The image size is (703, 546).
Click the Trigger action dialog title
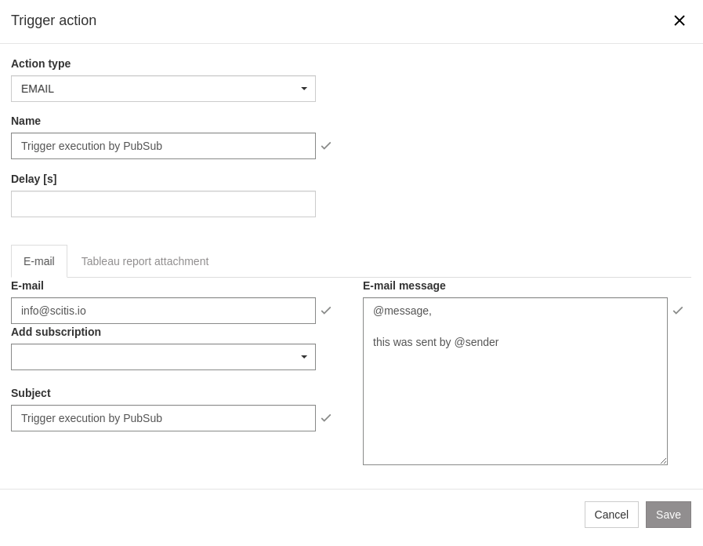(54, 20)
